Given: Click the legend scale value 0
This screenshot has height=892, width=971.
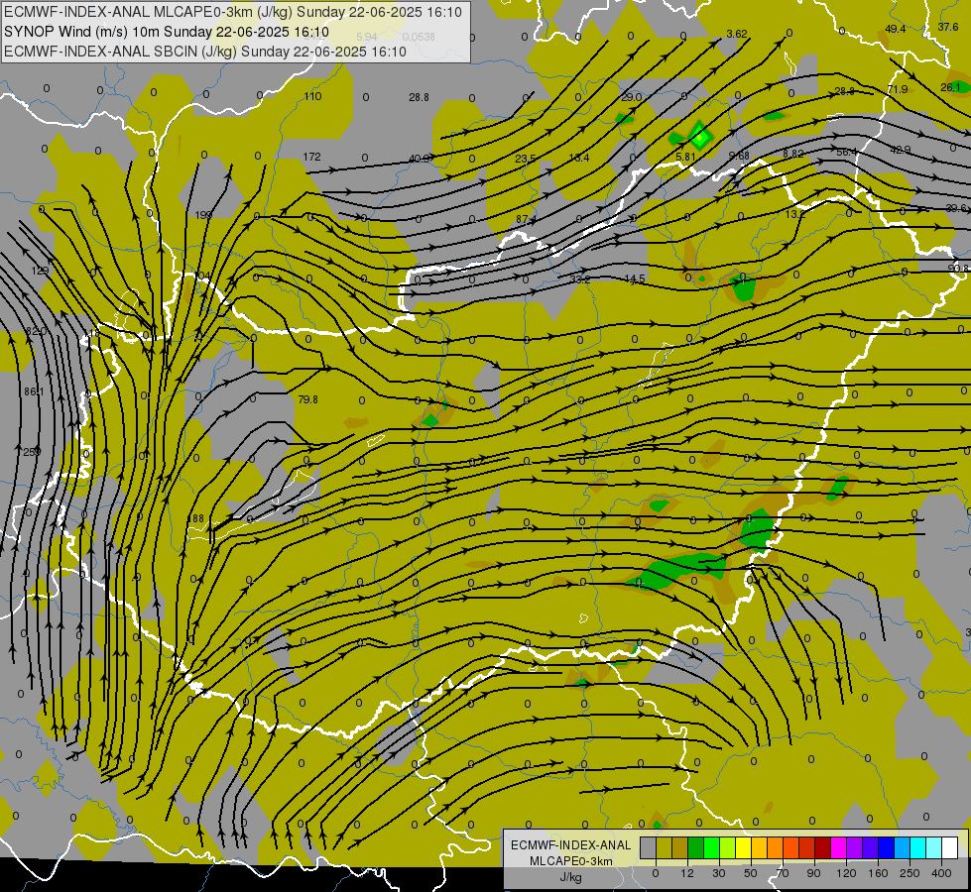Looking at the screenshot, I should pyautogui.click(x=656, y=873).
